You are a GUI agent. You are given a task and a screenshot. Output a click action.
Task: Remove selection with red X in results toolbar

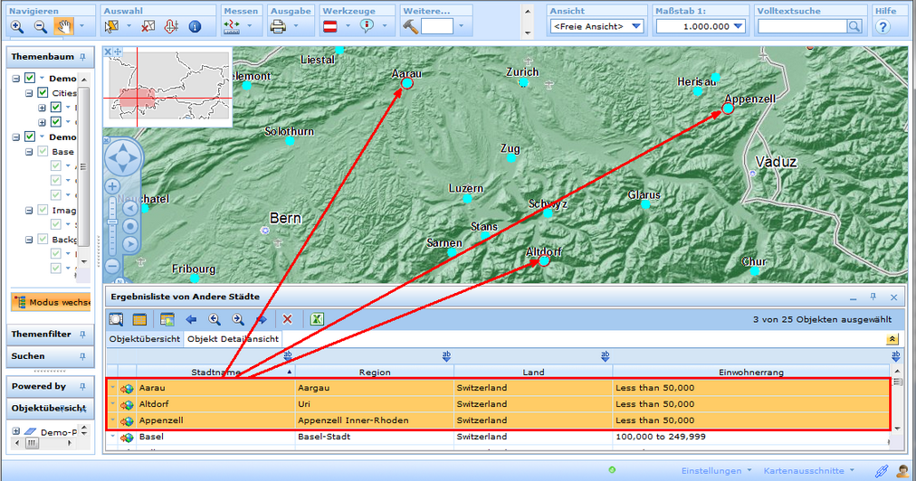coord(288,319)
